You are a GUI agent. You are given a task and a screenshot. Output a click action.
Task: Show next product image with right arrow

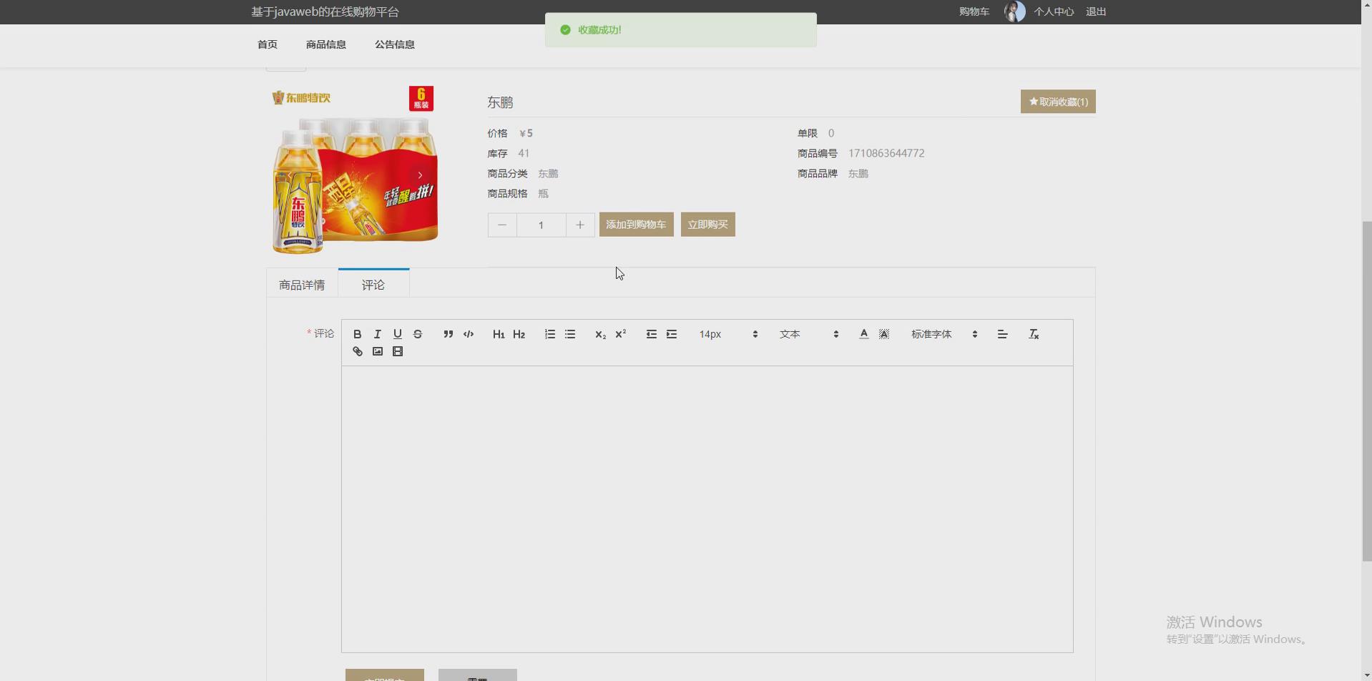[420, 175]
